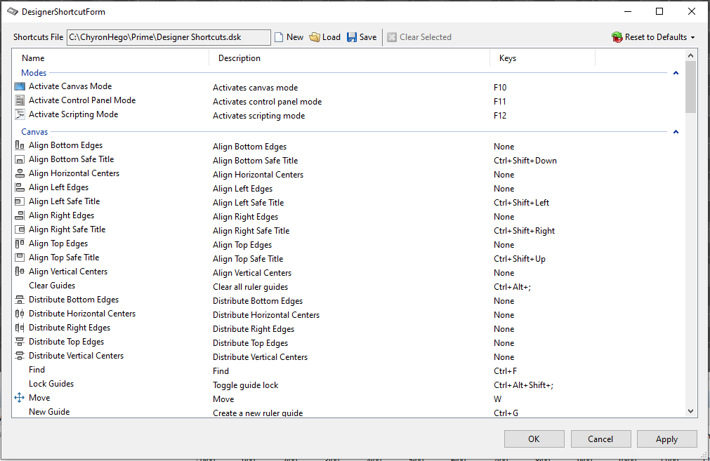
Task: Select the Align Top Safe Title icon
Action: tap(20, 258)
